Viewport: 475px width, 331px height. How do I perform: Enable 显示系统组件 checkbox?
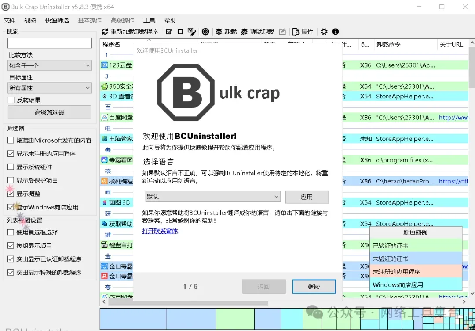pos(11,167)
